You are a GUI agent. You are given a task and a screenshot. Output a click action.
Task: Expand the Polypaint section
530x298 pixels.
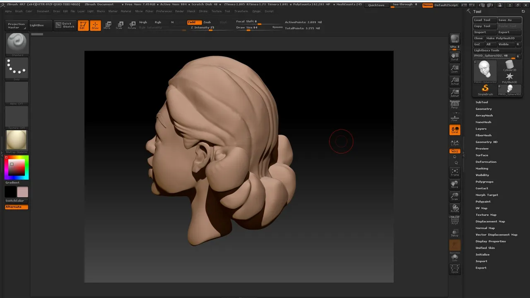[x=483, y=202]
